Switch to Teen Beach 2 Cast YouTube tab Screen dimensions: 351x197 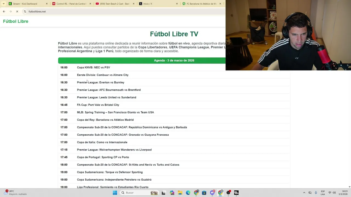point(115,4)
